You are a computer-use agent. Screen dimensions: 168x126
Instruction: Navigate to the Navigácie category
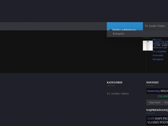click(158, 59)
